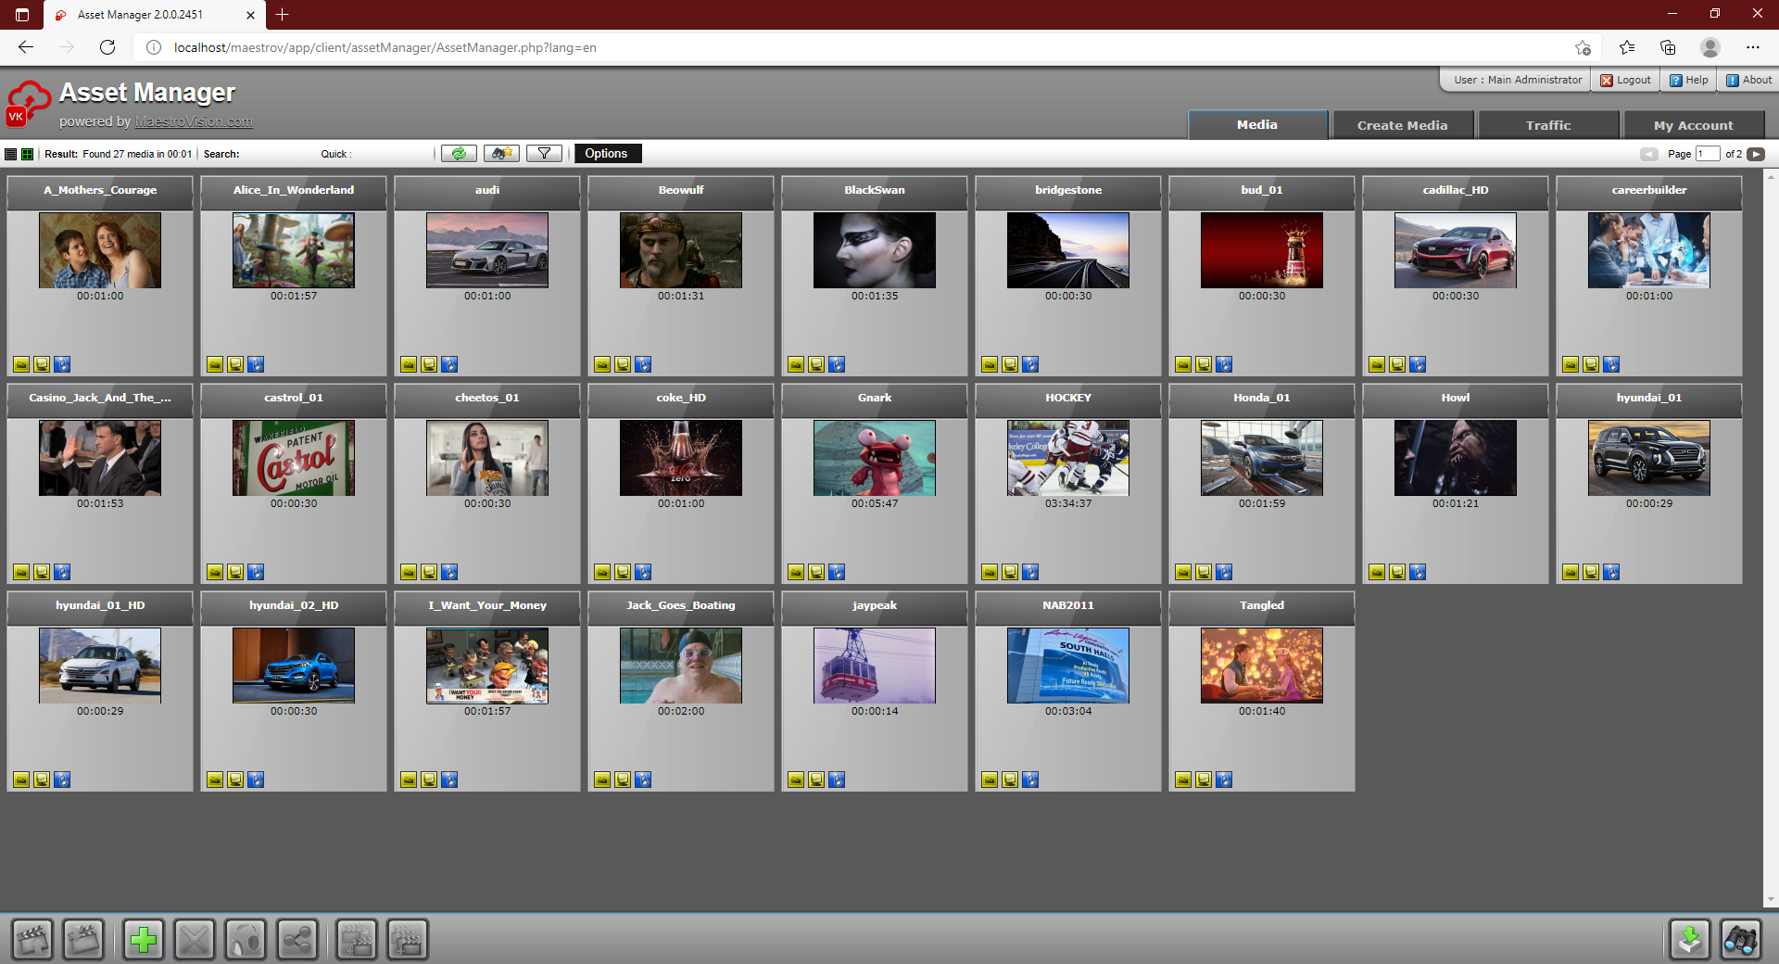This screenshot has height=964, width=1779.
Task: Click the funnel filter button
Action: (x=544, y=154)
